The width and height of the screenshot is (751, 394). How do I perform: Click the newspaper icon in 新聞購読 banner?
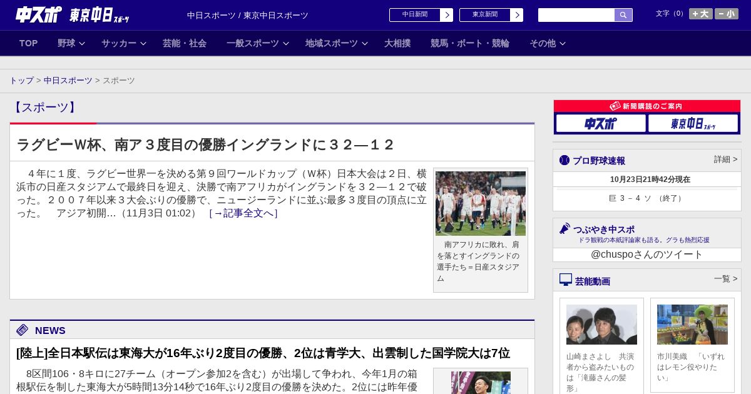615,106
